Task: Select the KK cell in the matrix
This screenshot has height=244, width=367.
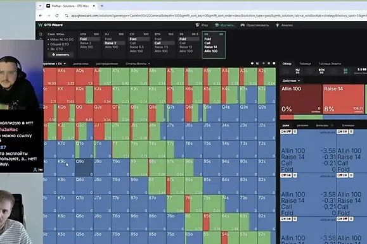Action: coord(65,95)
